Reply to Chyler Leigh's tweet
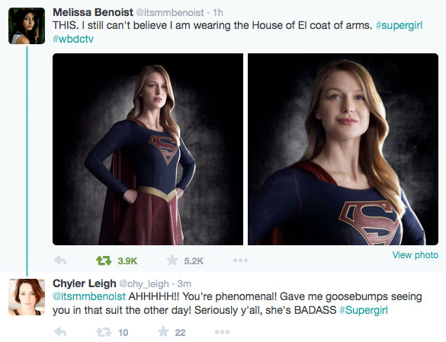Screen dimensions: 446x342 (x=60, y=332)
